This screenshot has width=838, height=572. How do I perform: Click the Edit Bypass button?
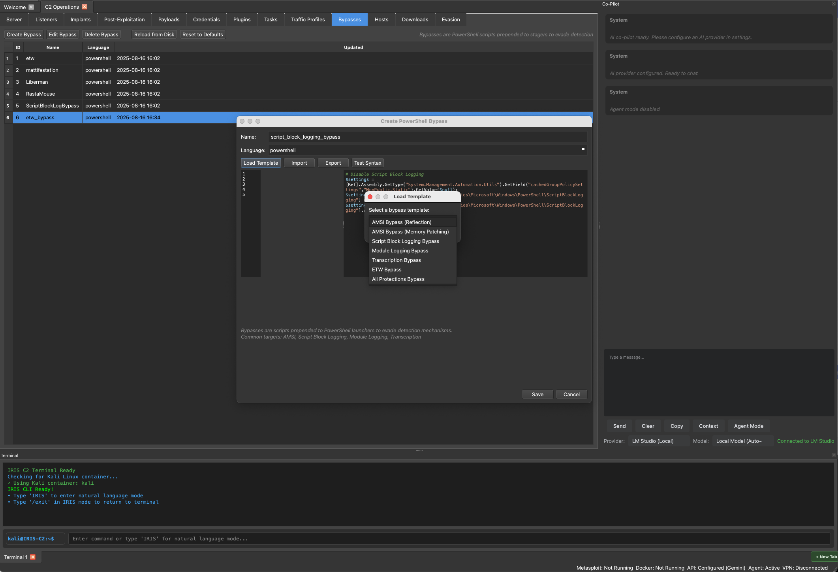pyautogui.click(x=62, y=34)
